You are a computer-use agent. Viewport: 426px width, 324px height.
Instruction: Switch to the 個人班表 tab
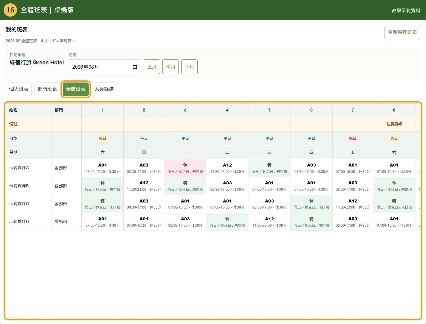pos(19,89)
